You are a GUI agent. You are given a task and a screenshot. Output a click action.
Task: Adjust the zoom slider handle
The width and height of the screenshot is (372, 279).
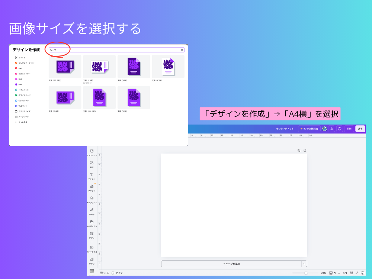coord(306,273)
